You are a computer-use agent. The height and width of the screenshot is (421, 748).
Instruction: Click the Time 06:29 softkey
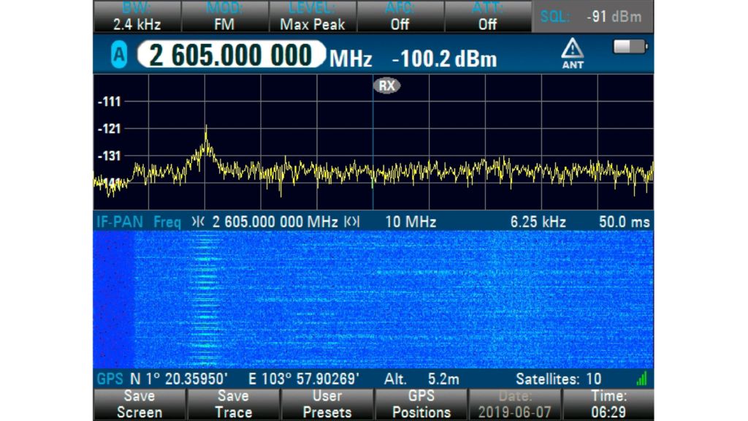[608, 404]
